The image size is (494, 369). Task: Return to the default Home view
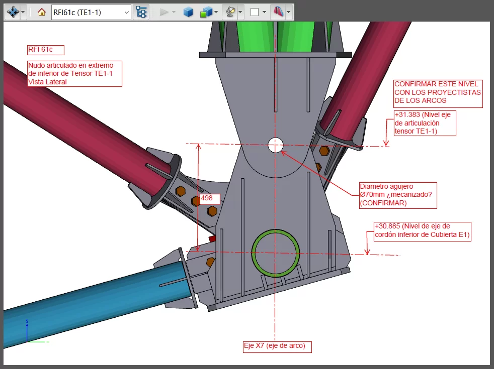click(x=42, y=12)
